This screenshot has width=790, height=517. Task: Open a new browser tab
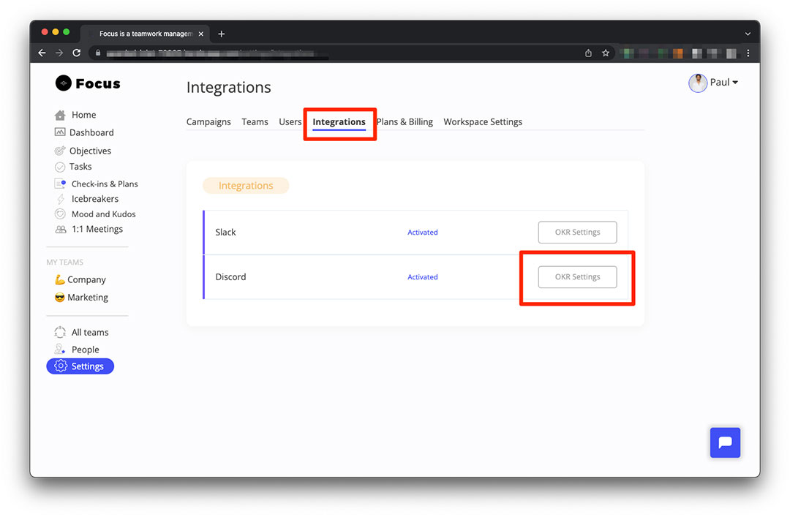click(221, 34)
